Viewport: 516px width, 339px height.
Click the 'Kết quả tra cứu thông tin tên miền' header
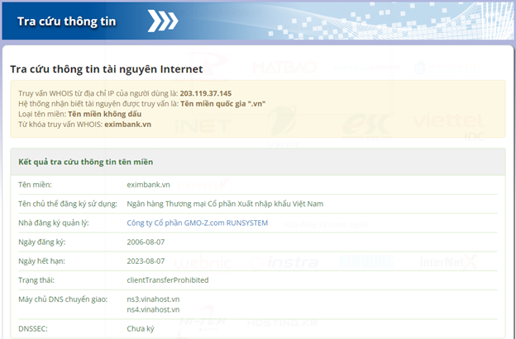click(85, 162)
